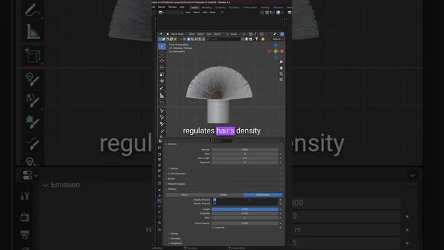The image size is (444, 250).
Task: Switch to the Layout workspace tab
Action: (194, 8)
